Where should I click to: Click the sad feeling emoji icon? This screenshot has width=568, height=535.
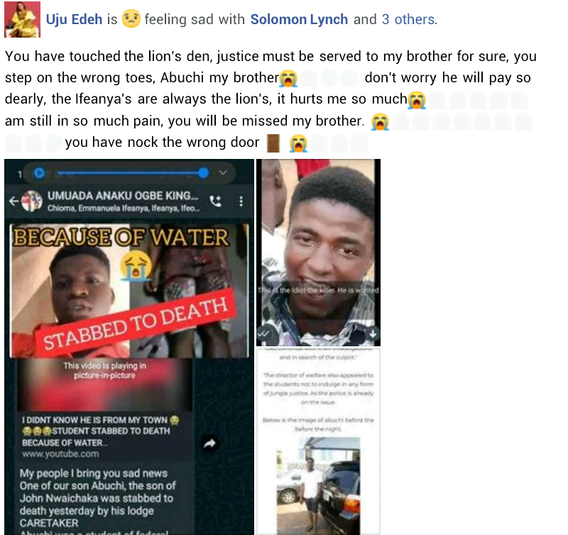[131, 18]
